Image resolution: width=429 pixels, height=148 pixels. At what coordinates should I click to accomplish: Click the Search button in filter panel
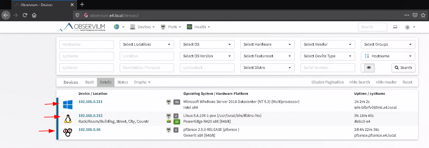click(403, 68)
